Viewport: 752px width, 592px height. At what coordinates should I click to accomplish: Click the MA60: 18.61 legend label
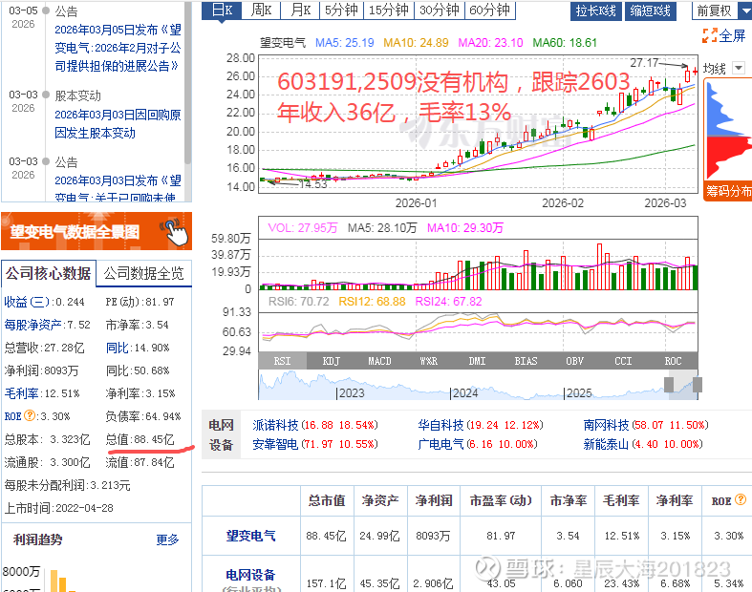tap(565, 43)
